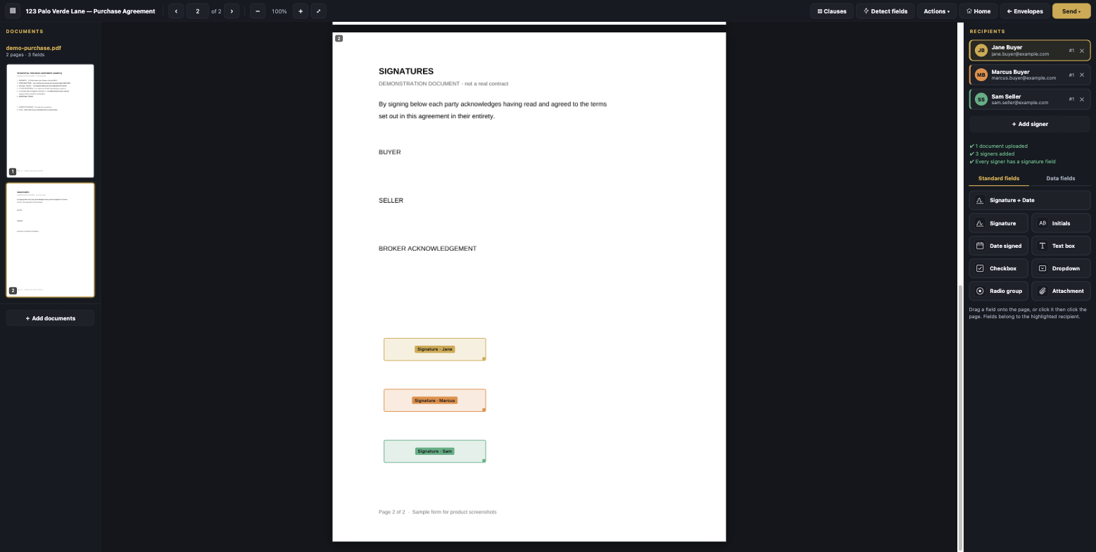The height and width of the screenshot is (552, 1096).
Task: Return to Envelopes
Action: (x=1025, y=11)
